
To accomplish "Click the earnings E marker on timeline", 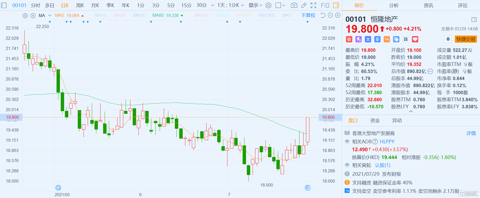I will (x=308, y=188).
